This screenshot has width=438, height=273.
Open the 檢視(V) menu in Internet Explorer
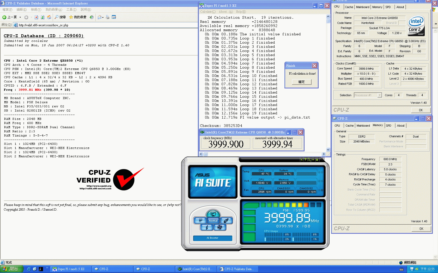(x=36, y=10)
